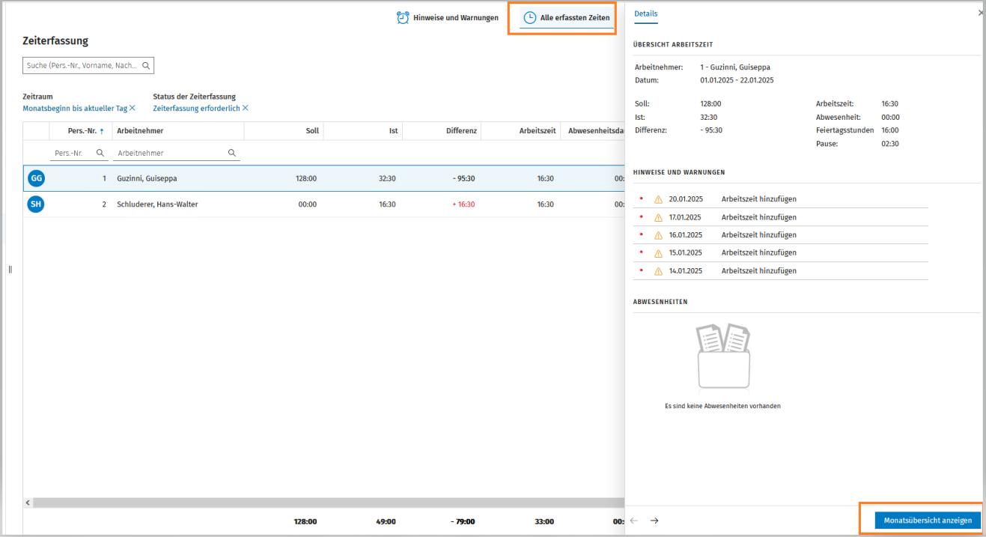Image resolution: width=986 pixels, height=537 pixels.
Task: Click the SH avatar for Schluderer, Hans-Walter
Action: 36,204
